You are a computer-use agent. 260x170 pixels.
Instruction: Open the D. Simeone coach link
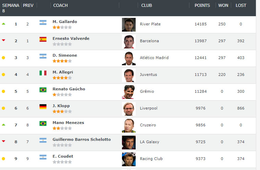pyautogui.click(x=65, y=55)
